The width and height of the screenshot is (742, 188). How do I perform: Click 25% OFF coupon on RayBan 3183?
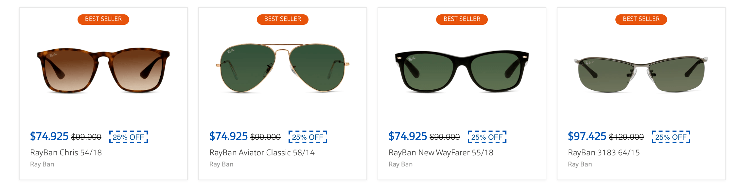pos(671,137)
